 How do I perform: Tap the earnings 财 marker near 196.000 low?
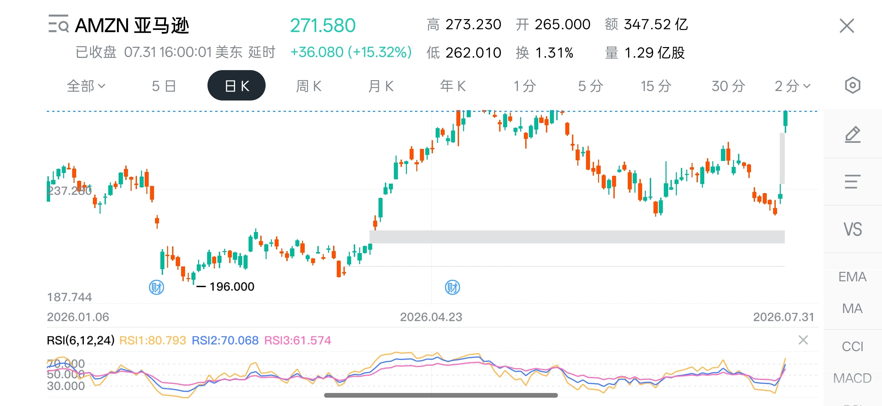point(156,287)
